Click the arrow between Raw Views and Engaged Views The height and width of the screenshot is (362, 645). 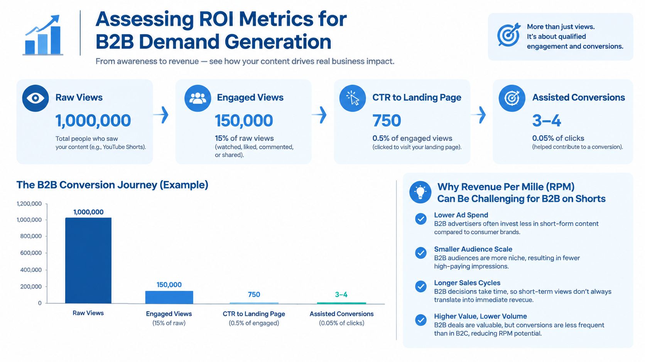161,114
